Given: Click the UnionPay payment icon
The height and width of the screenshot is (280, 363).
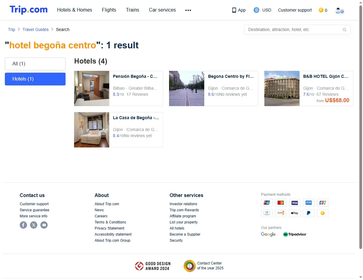Looking at the screenshot, I should [267, 203].
